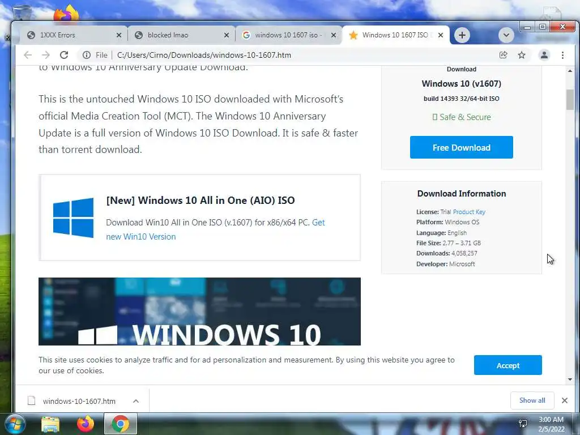
Task: Close the downloads bar
Action: pos(565,400)
